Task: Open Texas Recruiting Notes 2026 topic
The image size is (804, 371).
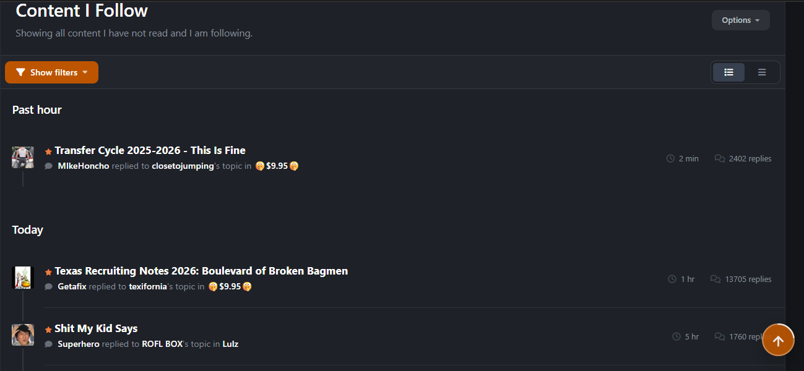Action: (201, 271)
